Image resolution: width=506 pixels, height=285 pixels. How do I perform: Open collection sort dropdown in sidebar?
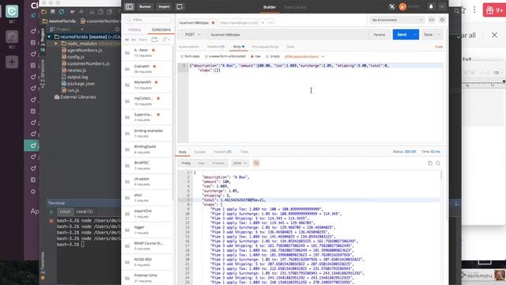pyautogui.click(x=167, y=40)
